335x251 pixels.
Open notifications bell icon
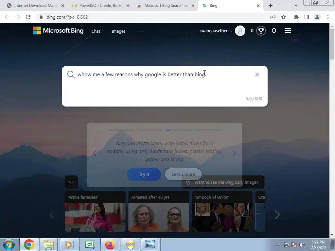(x=274, y=31)
